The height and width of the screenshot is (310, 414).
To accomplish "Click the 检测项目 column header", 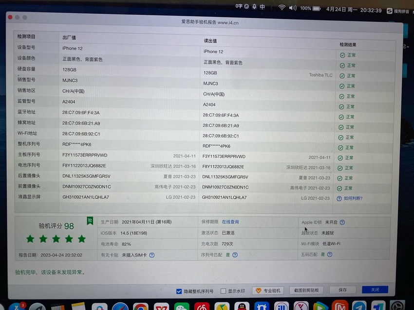I will [x=26, y=36].
